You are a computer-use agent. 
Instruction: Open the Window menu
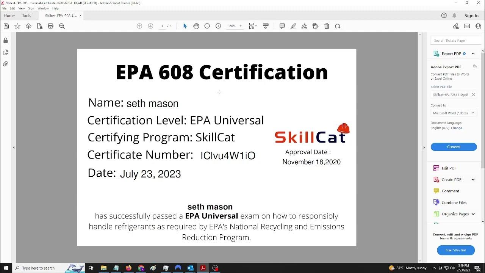(x=43, y=8)
